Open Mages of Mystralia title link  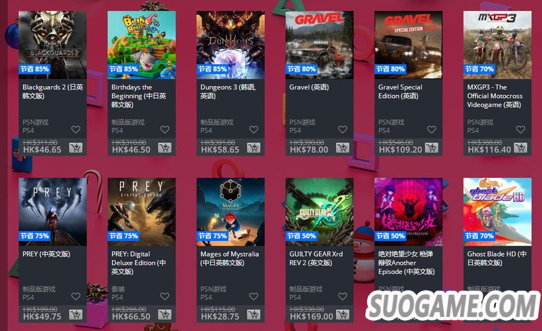point(230,259)
